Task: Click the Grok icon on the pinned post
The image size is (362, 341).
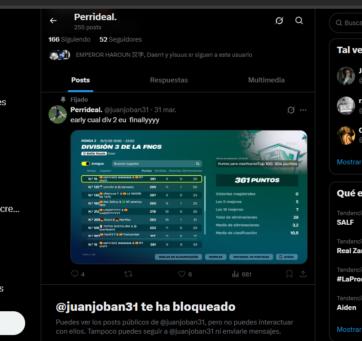Action: 291,110
